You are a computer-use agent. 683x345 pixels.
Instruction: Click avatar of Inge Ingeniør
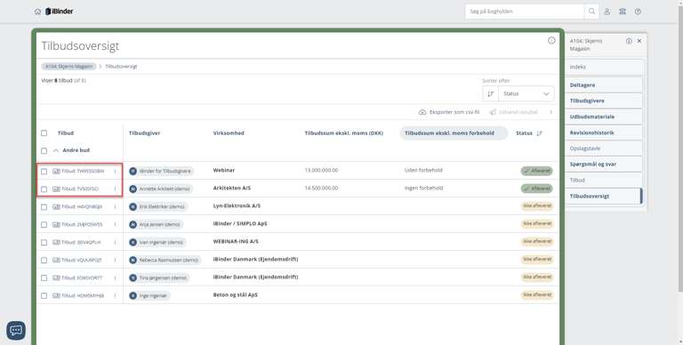pyautogui.click(x=133, y=296)
